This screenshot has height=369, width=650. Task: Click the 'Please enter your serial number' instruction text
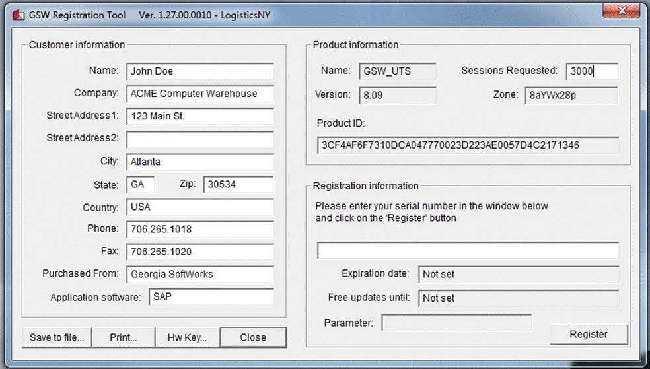tap(431, 212)
